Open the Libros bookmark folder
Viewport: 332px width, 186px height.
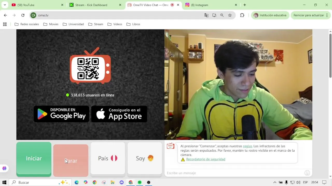click(x=133, y=24)
